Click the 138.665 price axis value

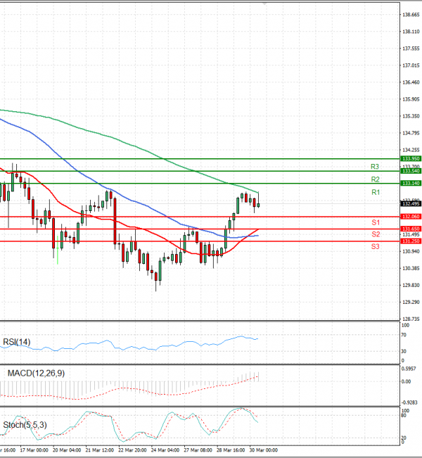point(411,15)
